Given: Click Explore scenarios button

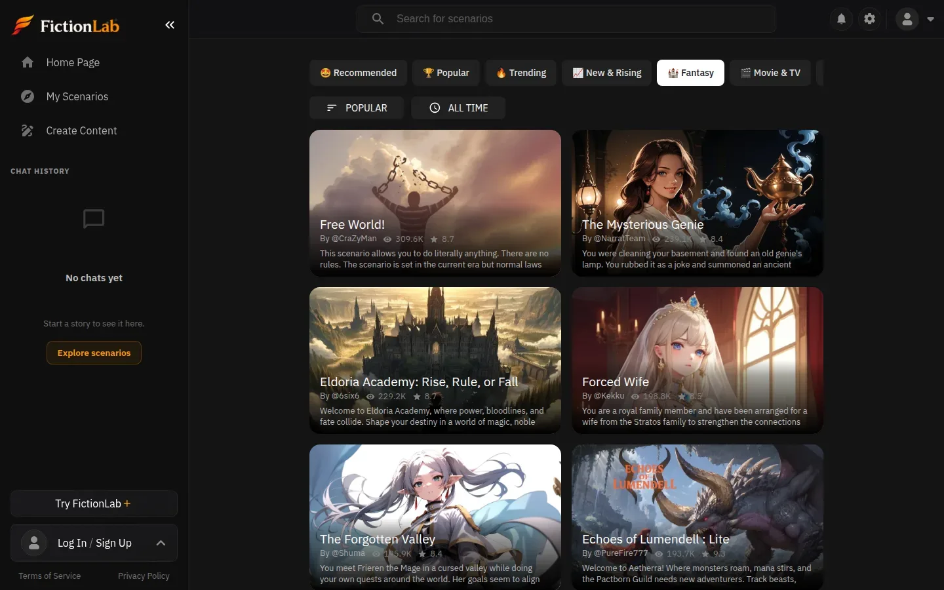Looking at the screenshot, I should tap(94, 353).
